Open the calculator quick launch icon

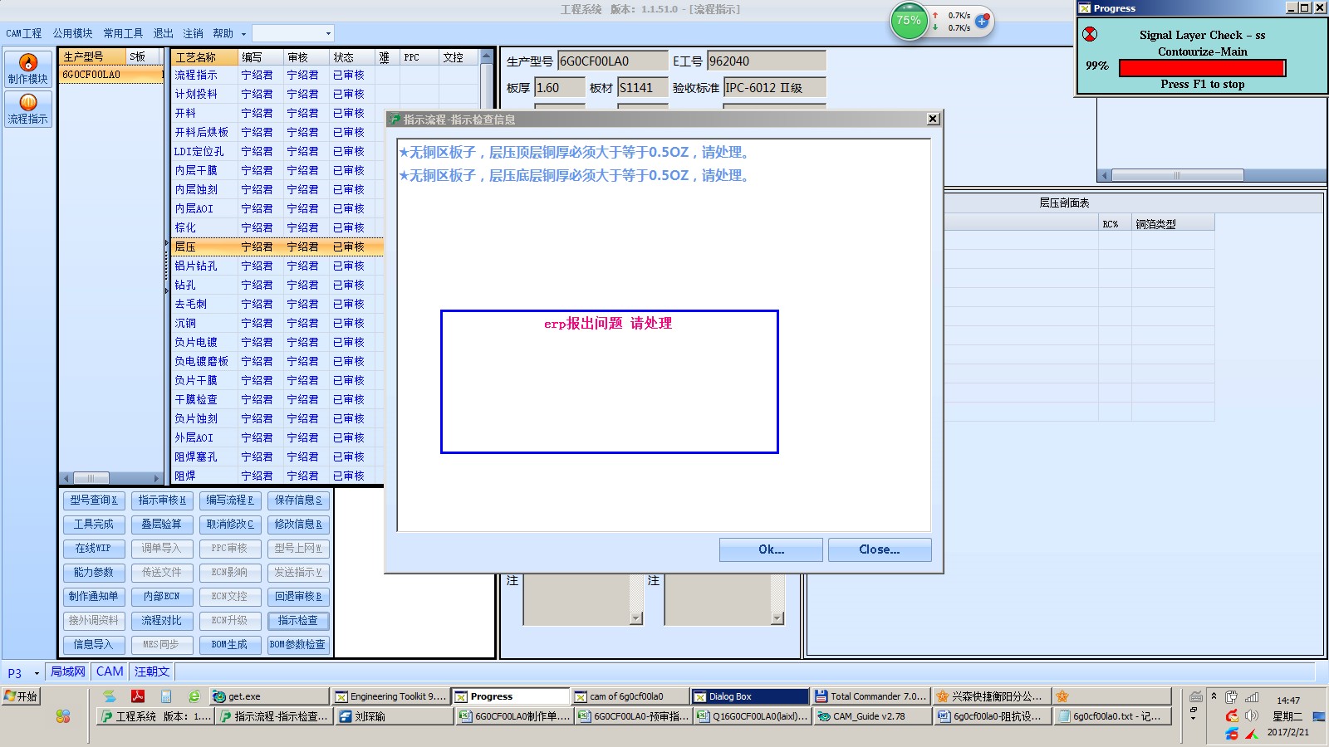[x=166, y=696]
